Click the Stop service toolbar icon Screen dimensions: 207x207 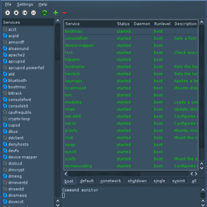[x=16, y=13]
